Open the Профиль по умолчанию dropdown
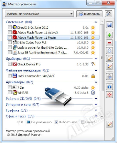The image size is (117, 143). point(39,14)
